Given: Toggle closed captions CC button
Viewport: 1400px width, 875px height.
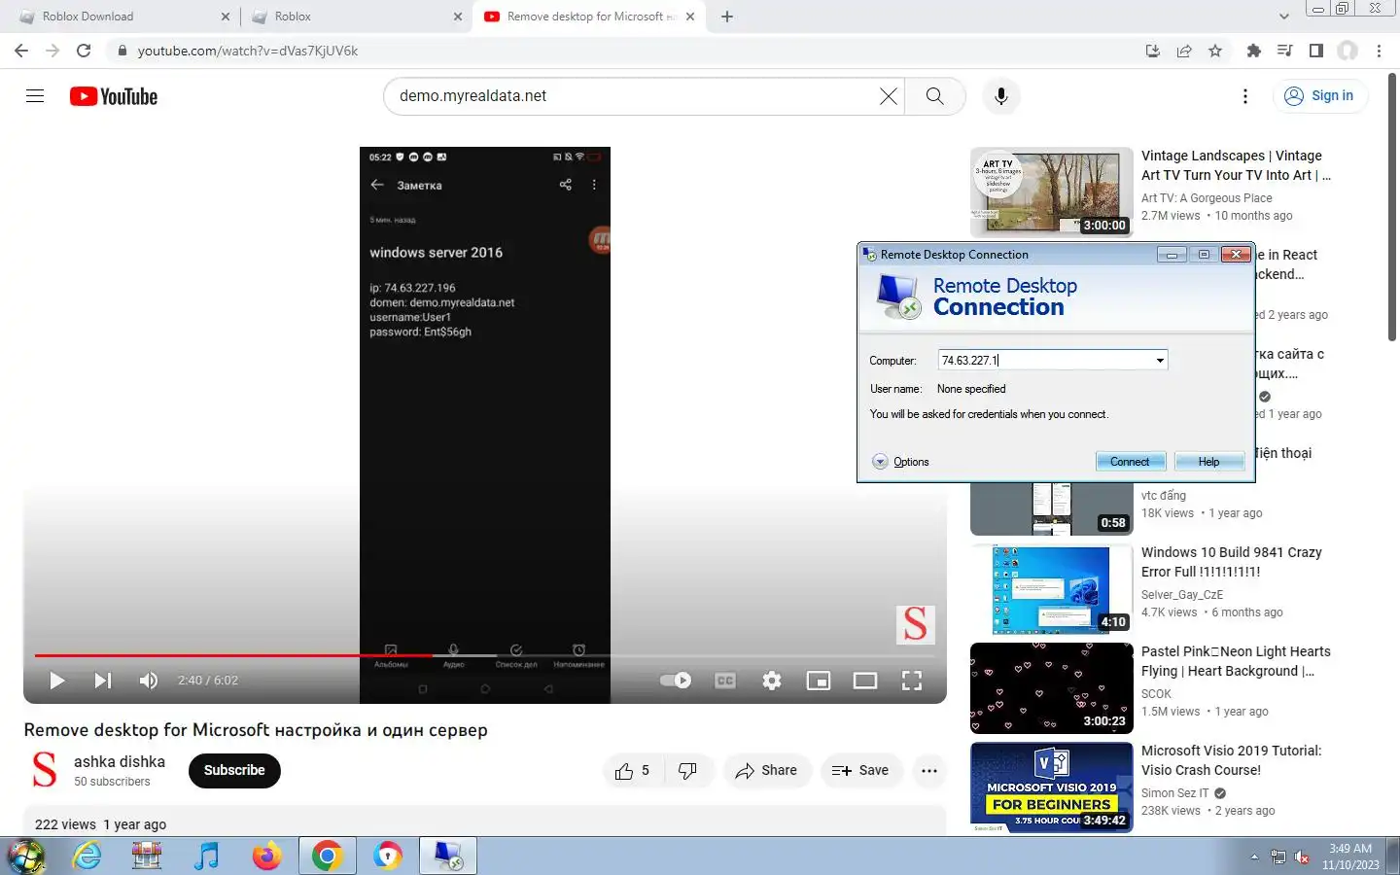Looking at the screenshot, I should tap(725, 681).
